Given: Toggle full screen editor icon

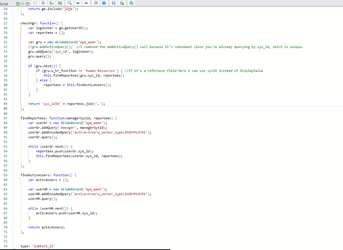Looking at the screenshot, I should click(x=96, y=3).
